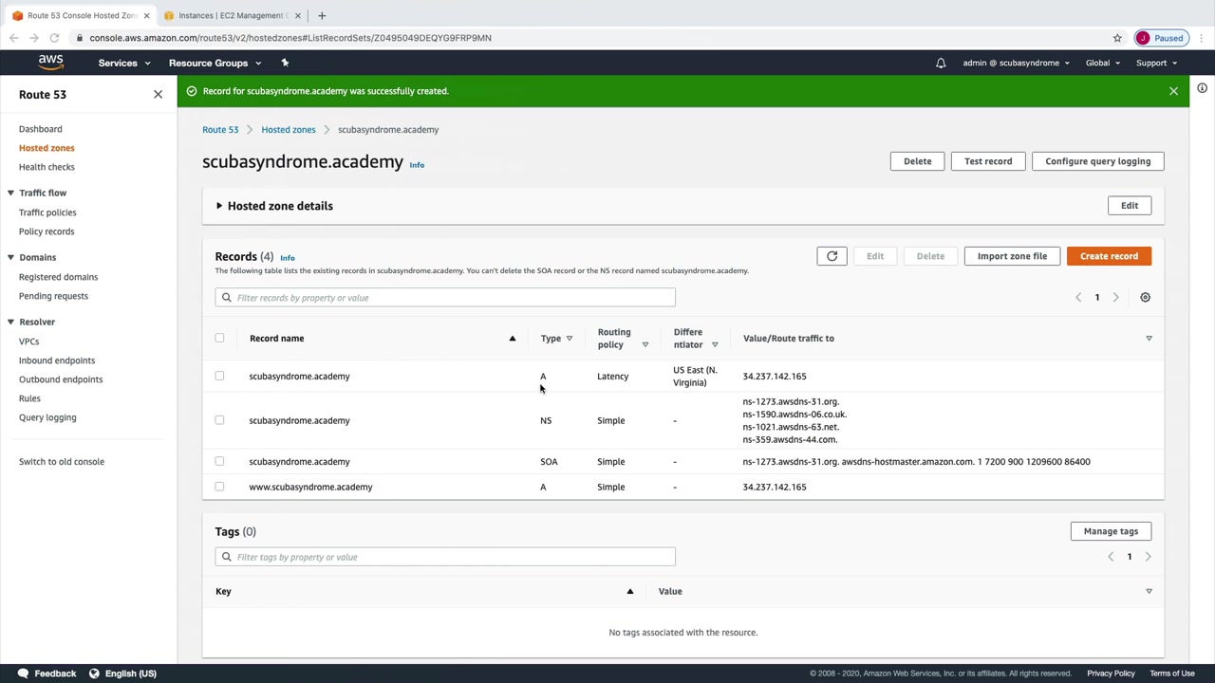Open Registered domains in sidebar
Image resolution: width=1215 pixels, height=683 pixels.
(x=58, y=277)
